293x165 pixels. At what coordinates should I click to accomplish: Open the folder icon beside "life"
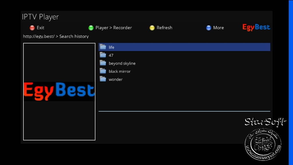[103, 47]
